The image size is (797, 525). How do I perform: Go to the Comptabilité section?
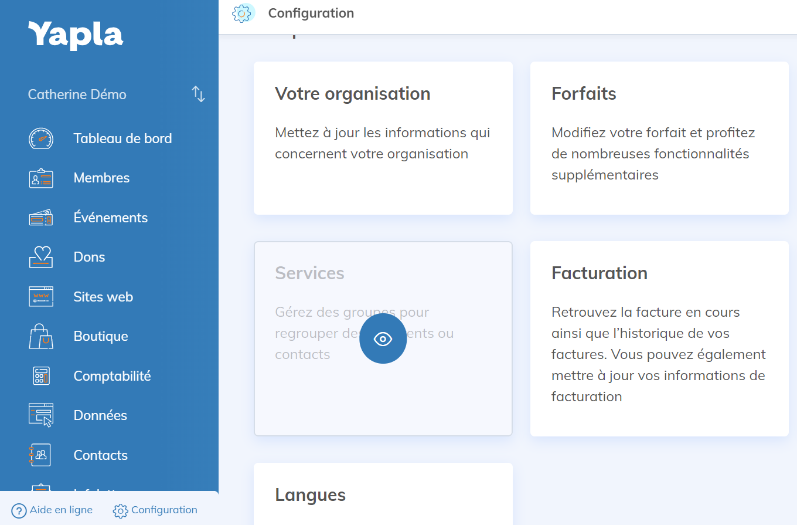[x=112, y=376]
